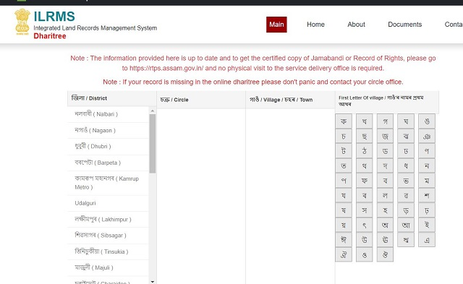Select Nalbari district

pyautogui.click(x=108, y=114)
